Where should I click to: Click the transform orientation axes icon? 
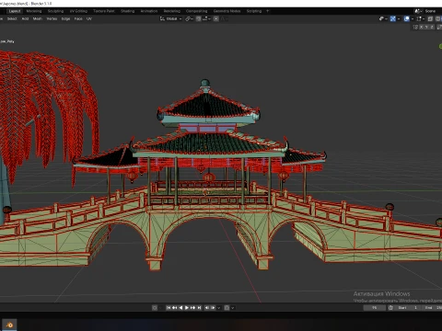coord(162,18)
